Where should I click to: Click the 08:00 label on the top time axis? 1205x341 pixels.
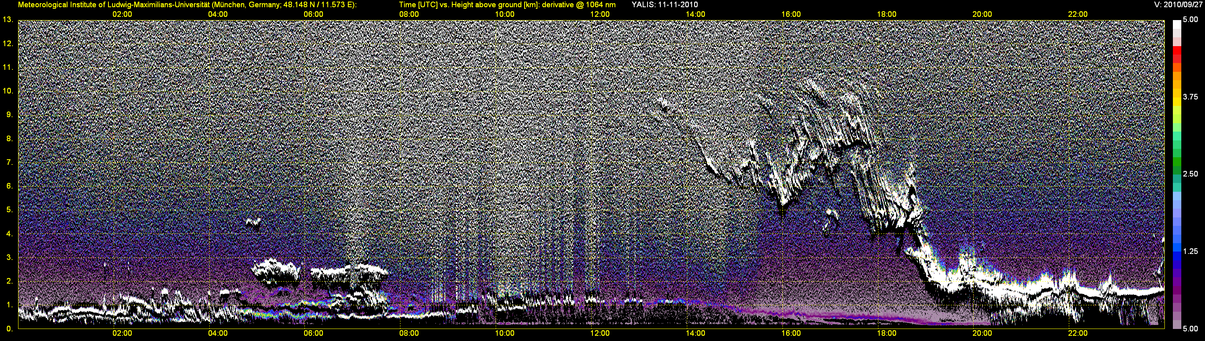coord(409,14)
